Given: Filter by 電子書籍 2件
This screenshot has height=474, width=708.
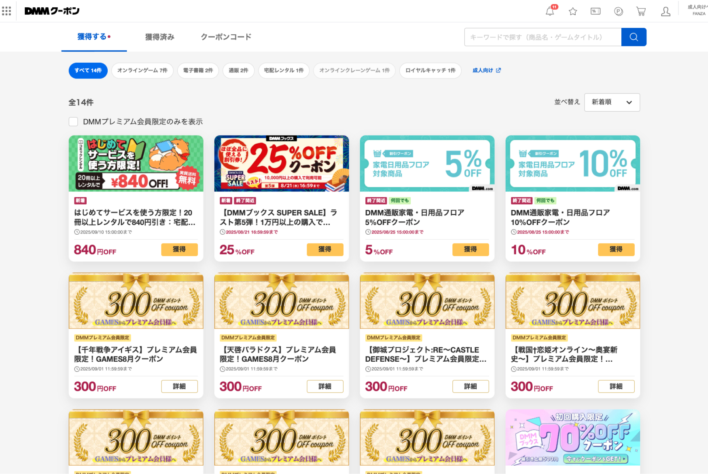Looking at the screenshot, I should (x=198, y=70).
